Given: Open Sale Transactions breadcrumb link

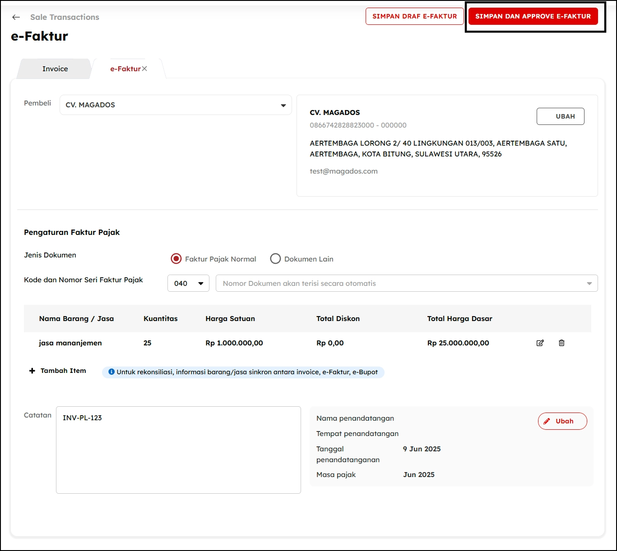Looking at the screenshot, I should coord(65,17).
